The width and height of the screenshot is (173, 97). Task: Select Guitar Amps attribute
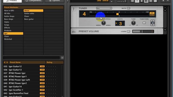point(13,16)
